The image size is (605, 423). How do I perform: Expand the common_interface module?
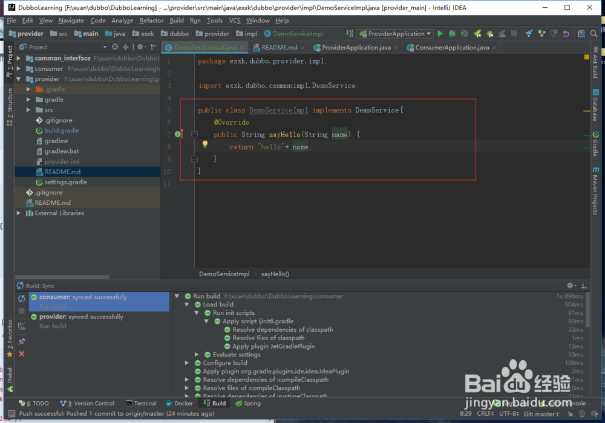point(18,58)
